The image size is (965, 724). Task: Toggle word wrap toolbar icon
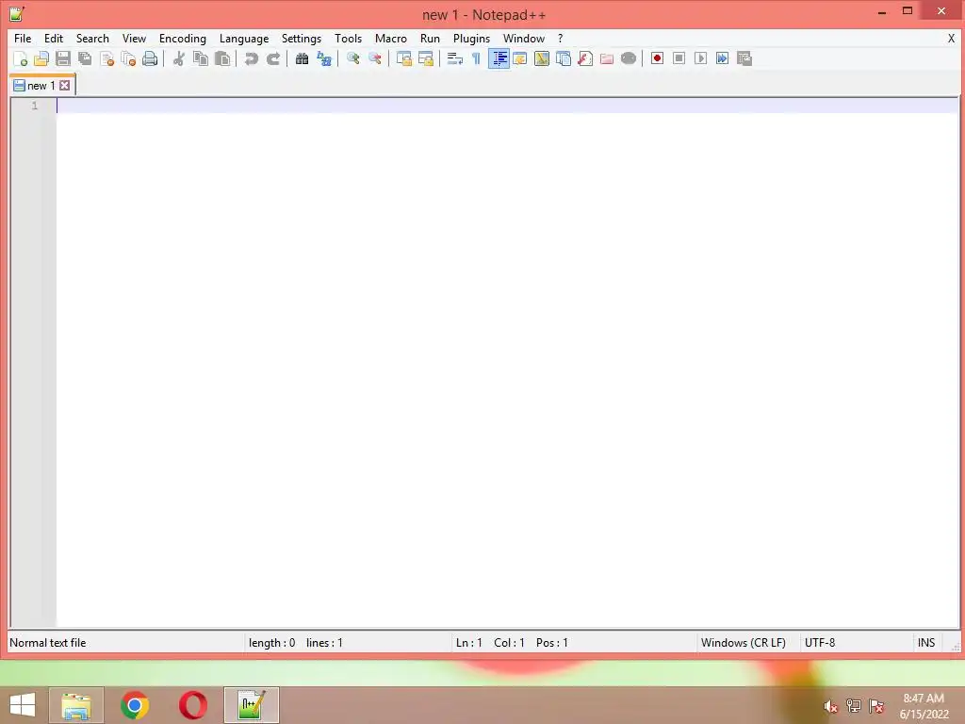tap(454, 58)
